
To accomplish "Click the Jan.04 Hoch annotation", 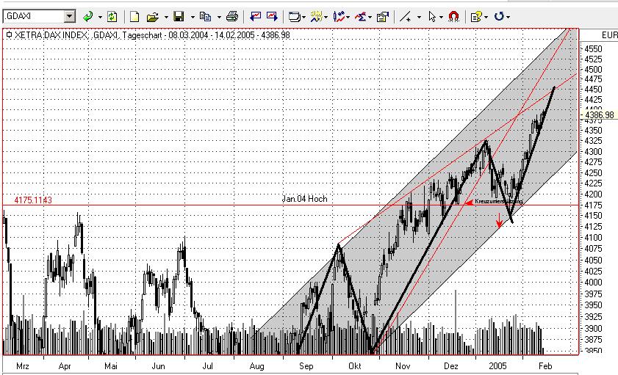I will tap(305, 199).
